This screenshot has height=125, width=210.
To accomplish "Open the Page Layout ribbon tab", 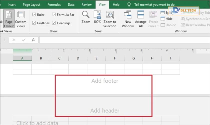I will coord(31,4).
